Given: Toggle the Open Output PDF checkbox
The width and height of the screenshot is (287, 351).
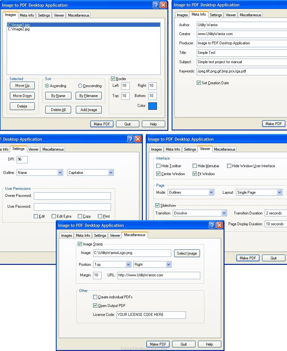Looking at the screenshot, I should (x=95, y=305).
